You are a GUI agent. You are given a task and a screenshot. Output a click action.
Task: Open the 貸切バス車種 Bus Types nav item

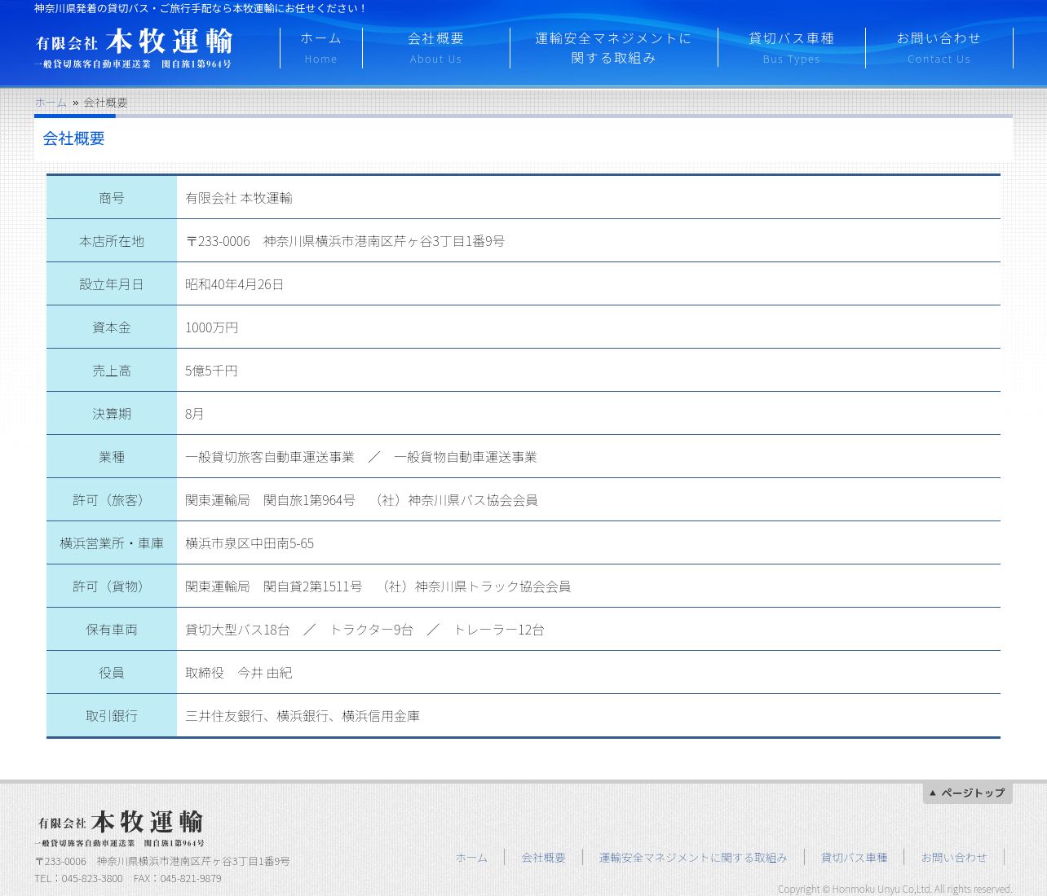point(792,48)
